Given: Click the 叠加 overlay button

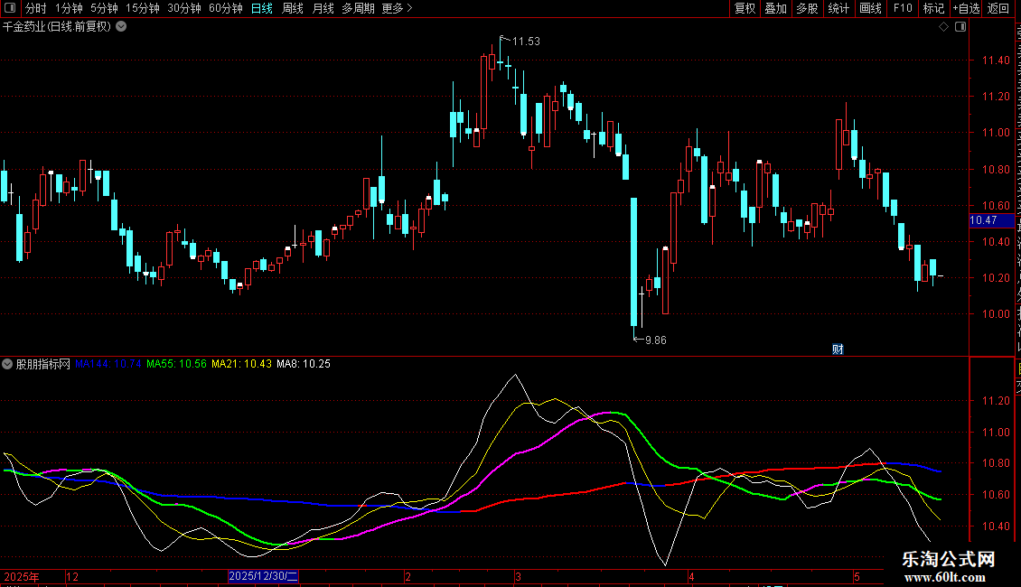Looking at the screenshot, I should click(775, 8).
